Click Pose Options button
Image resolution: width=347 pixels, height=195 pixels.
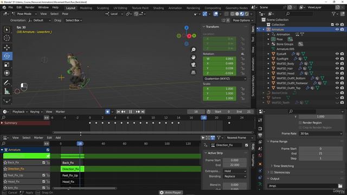click(x=242, y=21)
